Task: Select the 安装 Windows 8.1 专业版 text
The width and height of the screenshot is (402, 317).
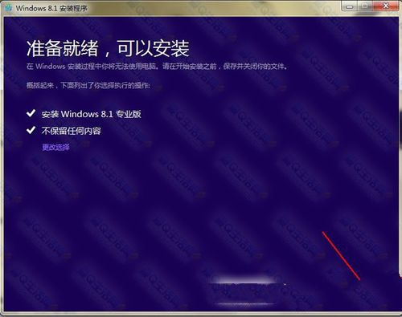Action: 91,114
